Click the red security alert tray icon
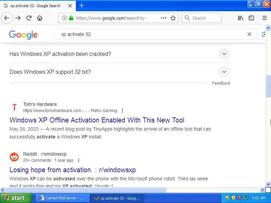271x203 pixels. pyautogui.click(x=239, y=198)
